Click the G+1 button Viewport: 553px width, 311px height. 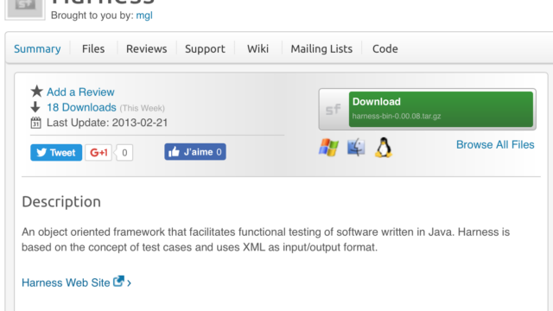click(99, 152)
